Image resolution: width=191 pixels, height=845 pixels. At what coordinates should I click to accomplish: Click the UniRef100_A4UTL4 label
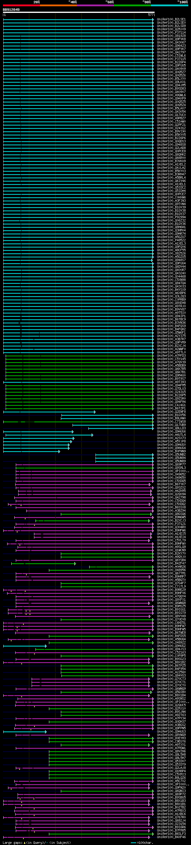point(171,435)
